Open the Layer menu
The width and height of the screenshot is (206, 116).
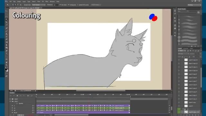click(24, 1)
